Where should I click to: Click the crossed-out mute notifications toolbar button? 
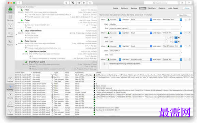73,3
